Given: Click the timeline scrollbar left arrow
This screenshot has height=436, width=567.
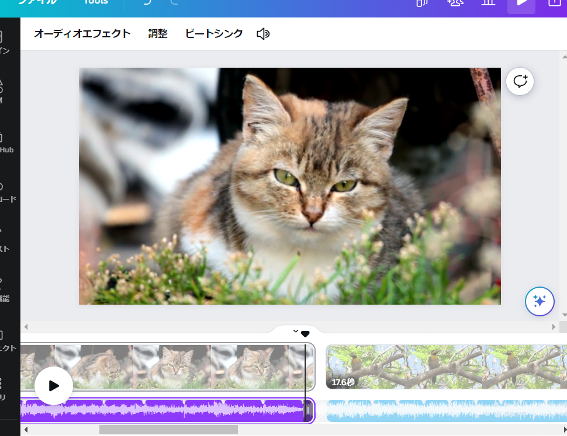Looking at the screenshot, I should tap(26, 430).
